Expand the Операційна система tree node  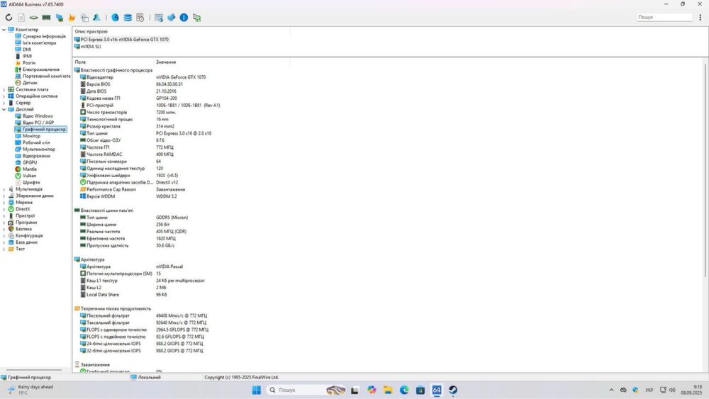tap(4, 96)
